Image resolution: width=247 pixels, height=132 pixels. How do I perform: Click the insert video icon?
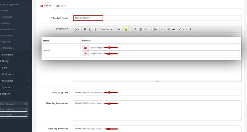coord(174,29)
